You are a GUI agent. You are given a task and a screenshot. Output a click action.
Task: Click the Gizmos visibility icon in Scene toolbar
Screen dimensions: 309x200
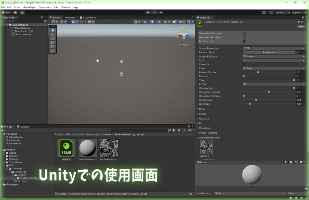click(189, 22)
